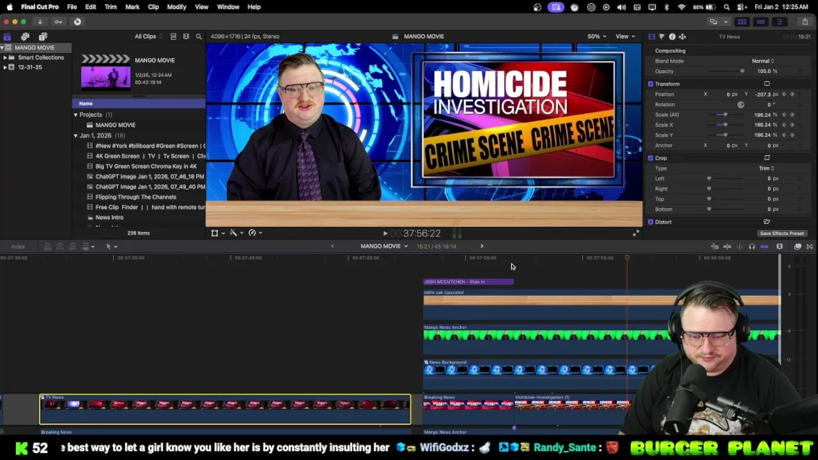This screenshot has height=460, width=818.
Task: Open the Info inspector icon
Action: [x=672, y=36]
